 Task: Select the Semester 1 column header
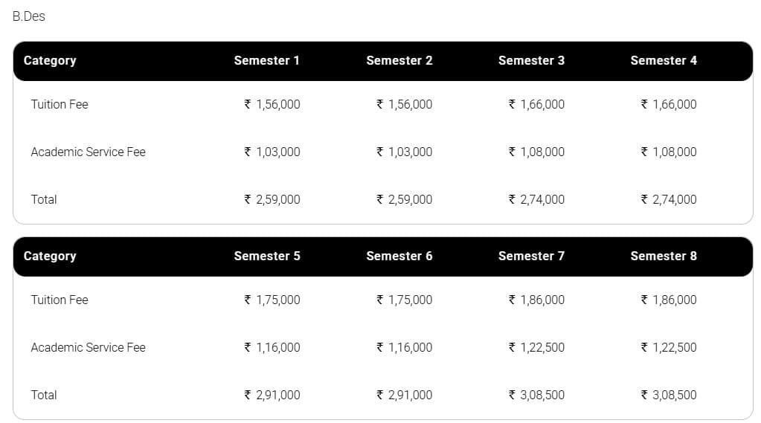[266, 60]
